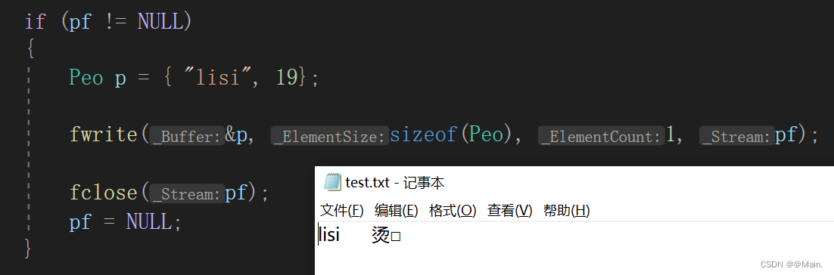The image size is (834, 275).
Task: Click the _ElementCount: inlay hint
Action: [x=601, y=137]
